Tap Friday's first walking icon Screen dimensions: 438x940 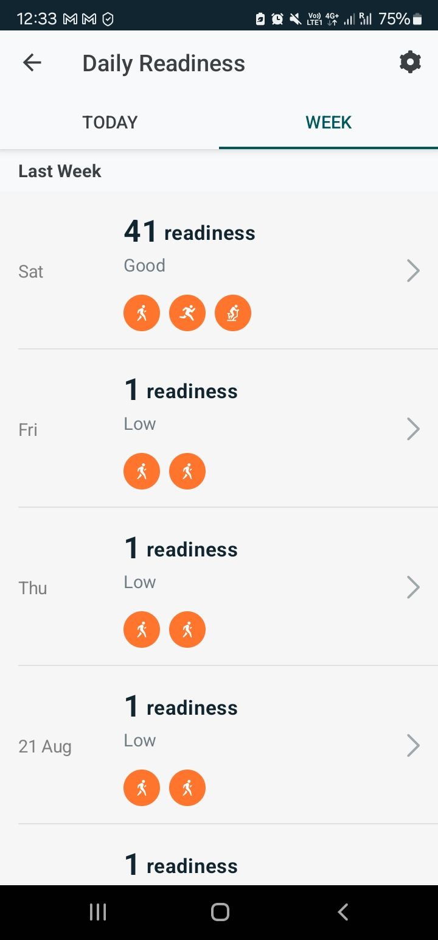coord(142,471)
